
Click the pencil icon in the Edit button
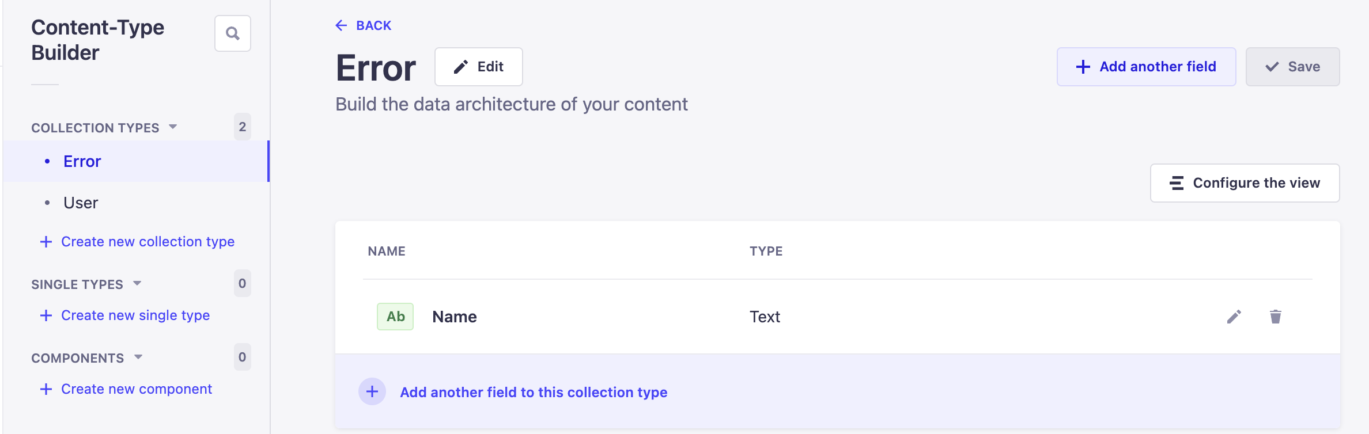pyautogui.click(x=459, y=66)
